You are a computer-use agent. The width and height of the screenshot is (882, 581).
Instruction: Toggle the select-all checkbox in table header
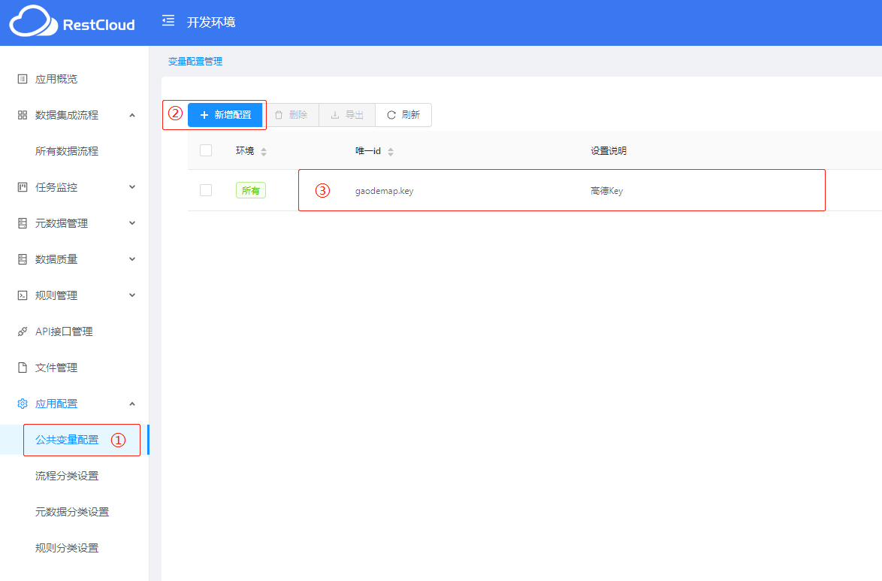[x=206, y=150]
